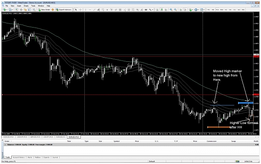Toggle the Market Watch window icon
Screen dimensions: 261x164
click(x=17, y=10)
